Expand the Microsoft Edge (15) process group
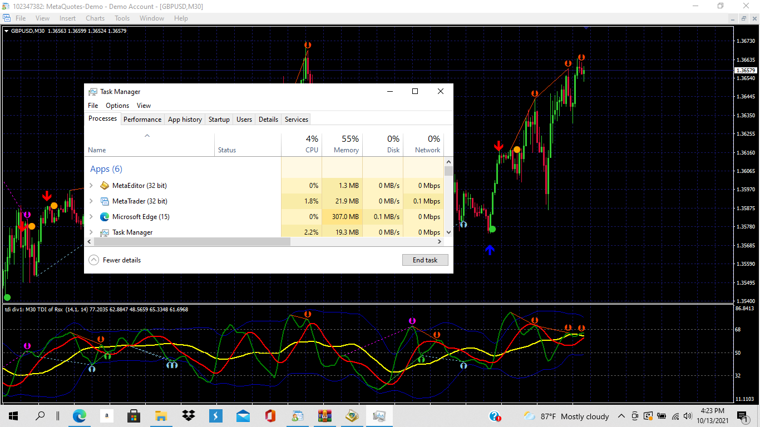This screenshot has width=760, height=427. [91, 217]
